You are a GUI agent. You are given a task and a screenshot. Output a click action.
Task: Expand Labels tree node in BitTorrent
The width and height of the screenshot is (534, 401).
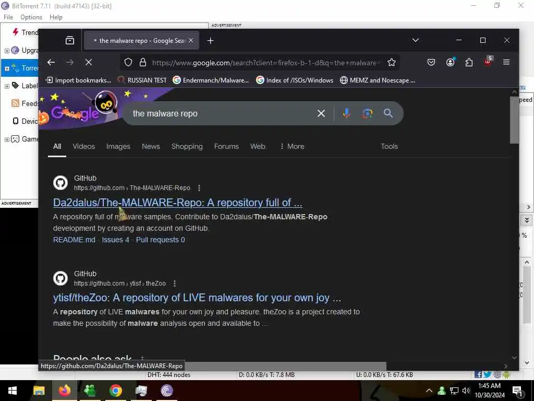pyautogui.click(x=7, y=86)
